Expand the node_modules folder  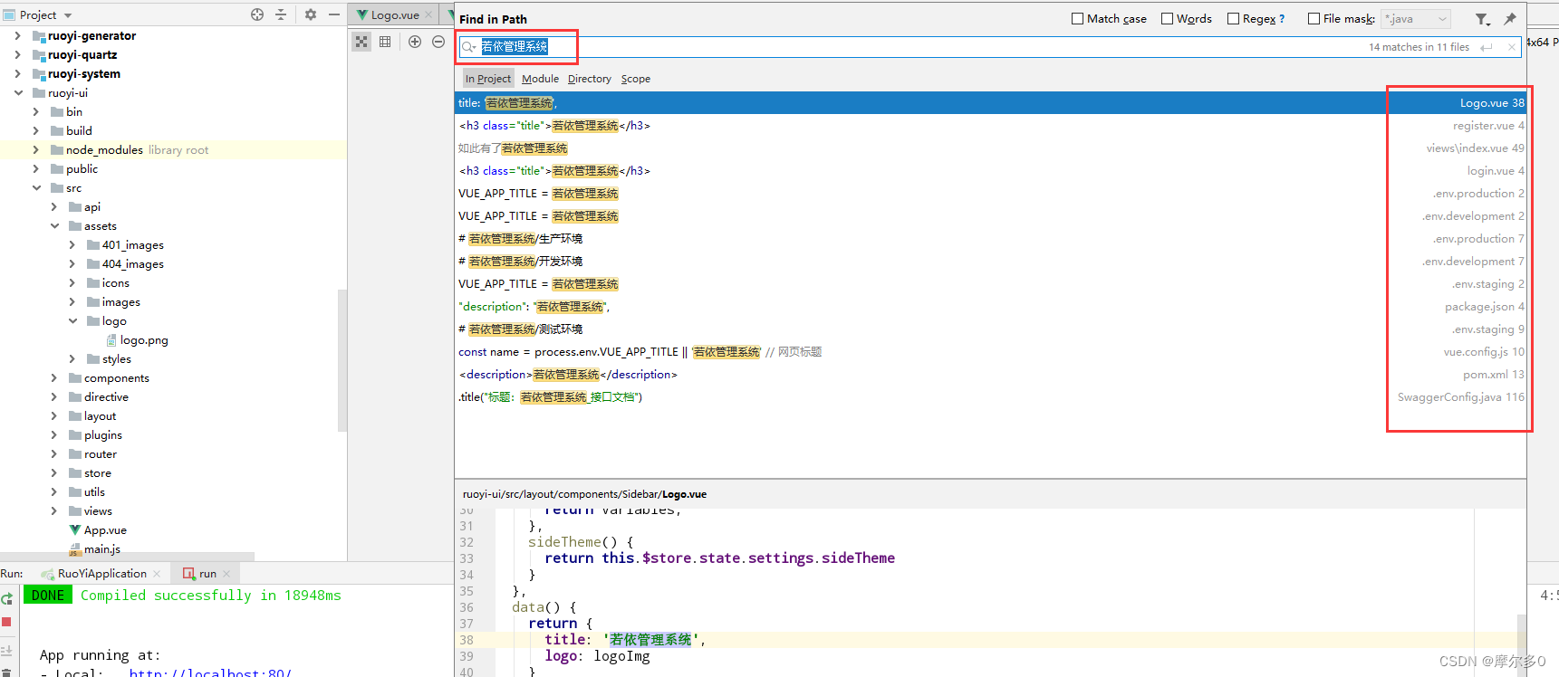tap(35, 150)
